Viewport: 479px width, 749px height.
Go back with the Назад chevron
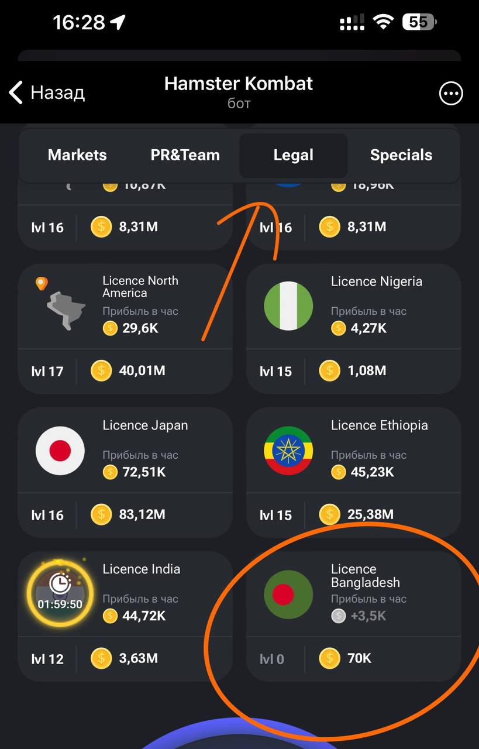click(x=47, y=92)
